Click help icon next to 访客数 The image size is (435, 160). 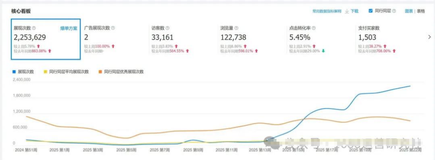(167, 28)
